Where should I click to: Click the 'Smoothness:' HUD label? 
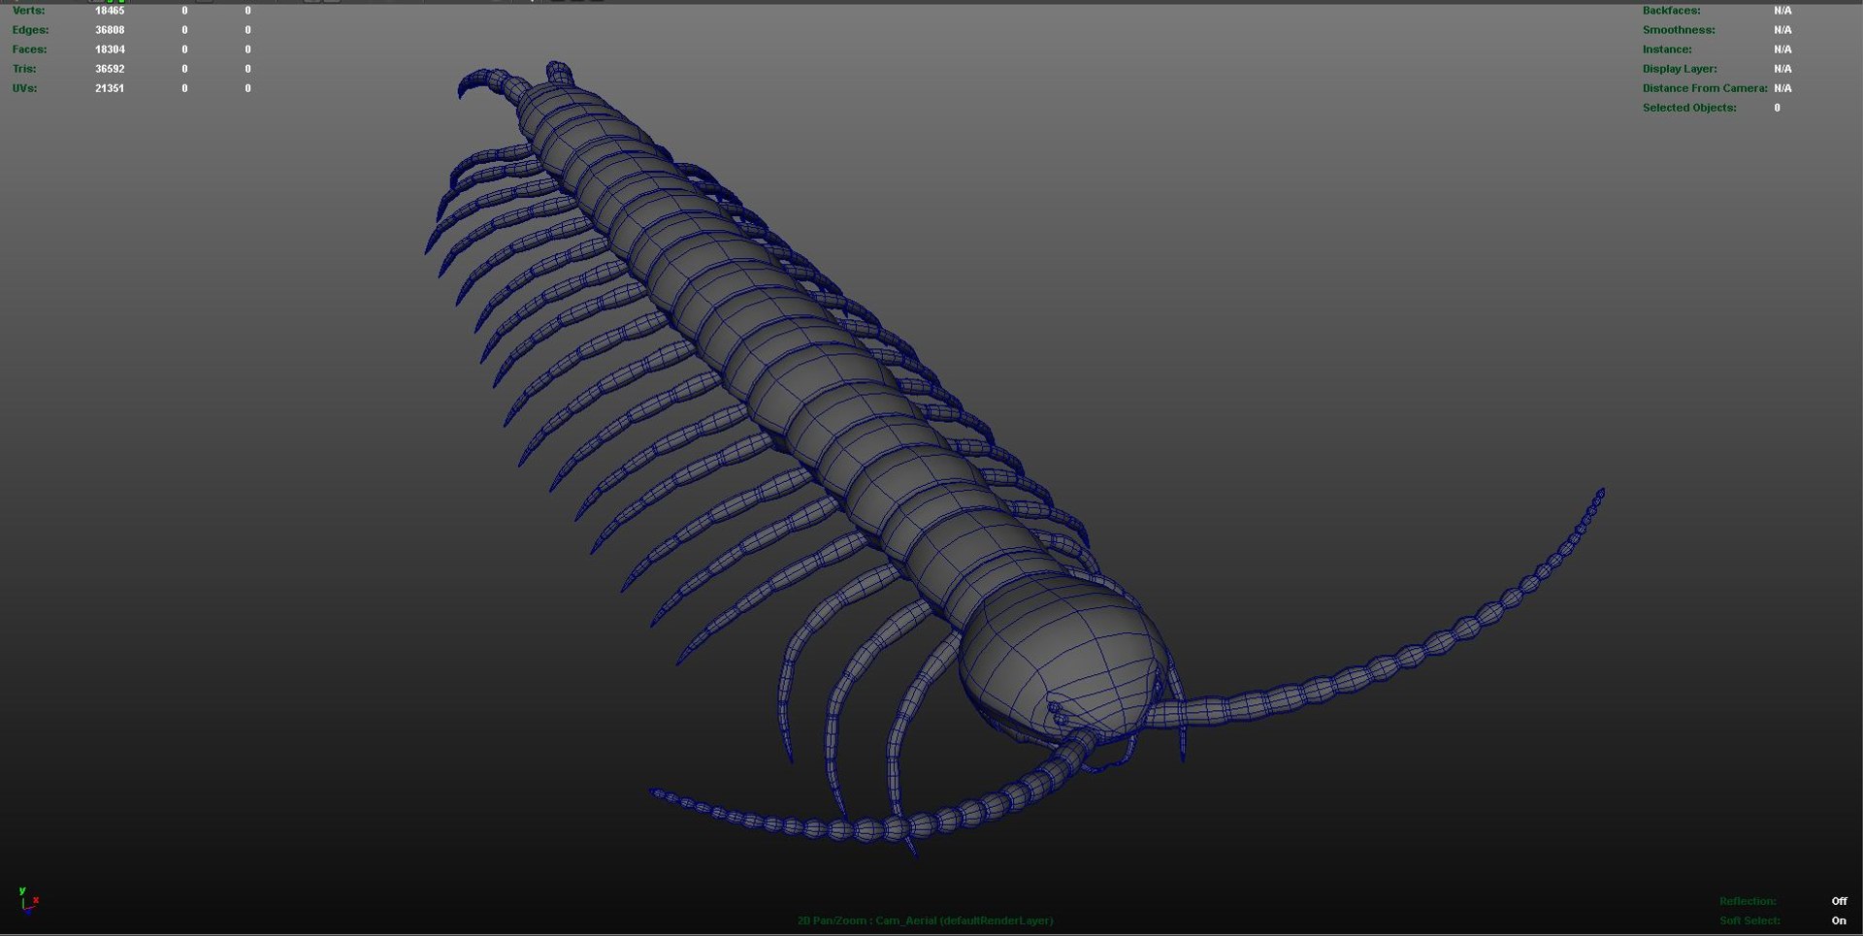1679,30
